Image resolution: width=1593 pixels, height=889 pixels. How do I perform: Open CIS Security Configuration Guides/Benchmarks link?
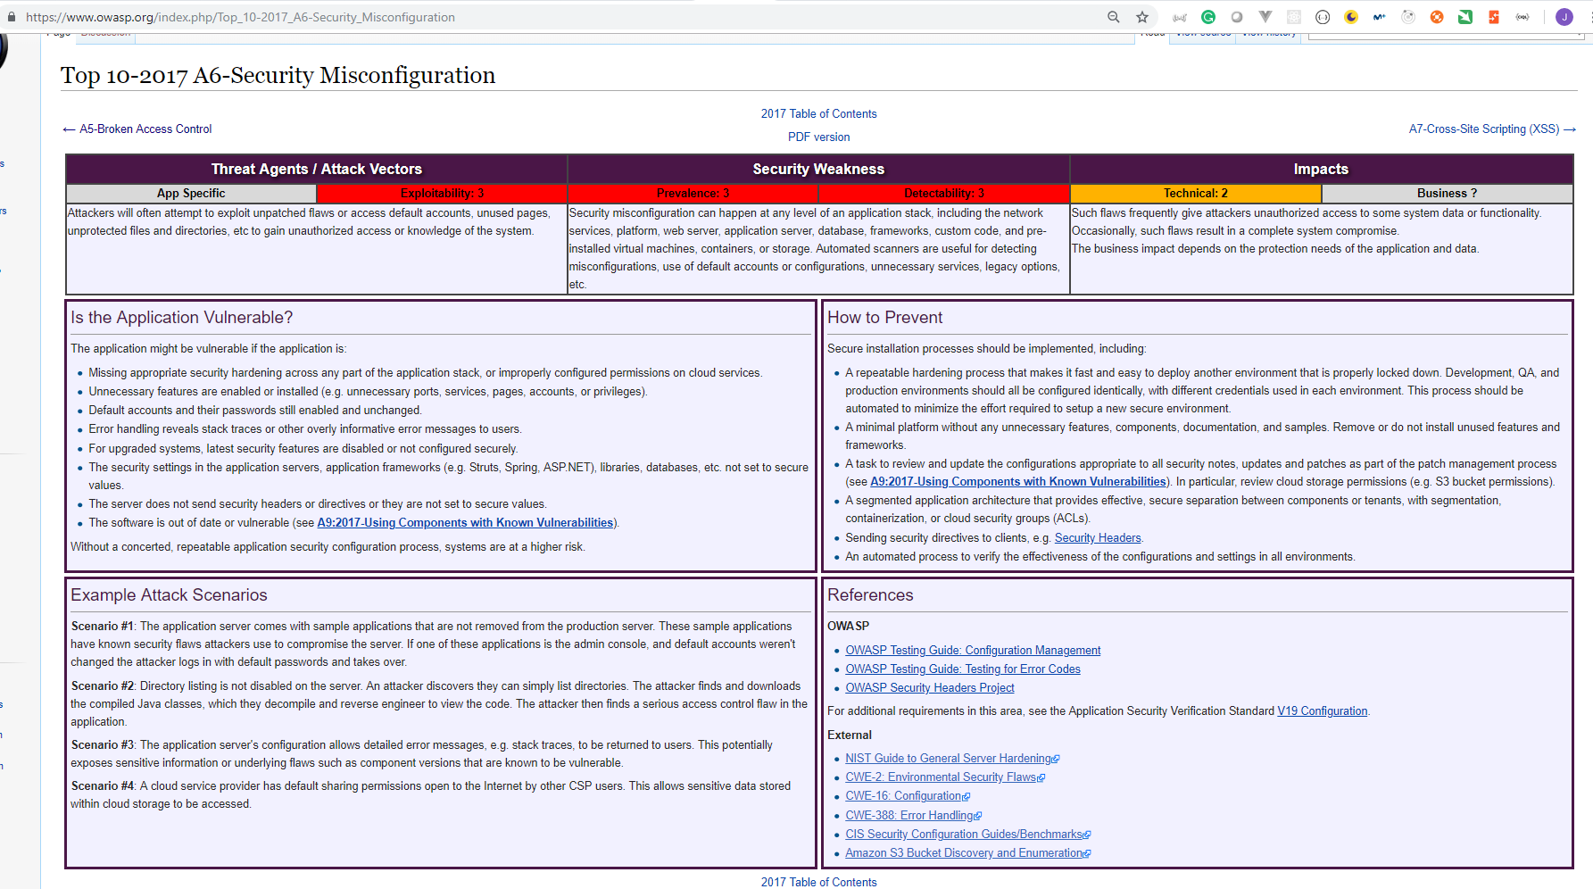click(964, 835)
